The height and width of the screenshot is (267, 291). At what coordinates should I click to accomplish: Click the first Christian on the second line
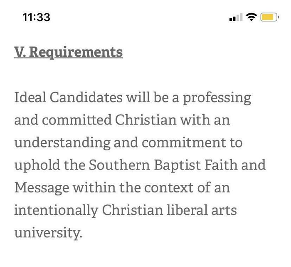point(145,120)
